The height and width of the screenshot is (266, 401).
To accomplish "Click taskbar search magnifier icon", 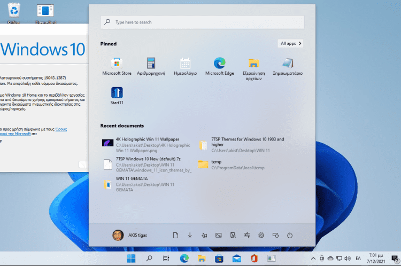I will click(149, 259).
